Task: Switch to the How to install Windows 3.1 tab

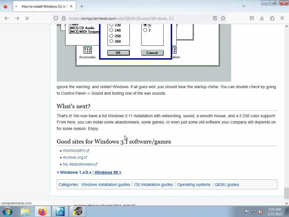Action: click(44, 6)
